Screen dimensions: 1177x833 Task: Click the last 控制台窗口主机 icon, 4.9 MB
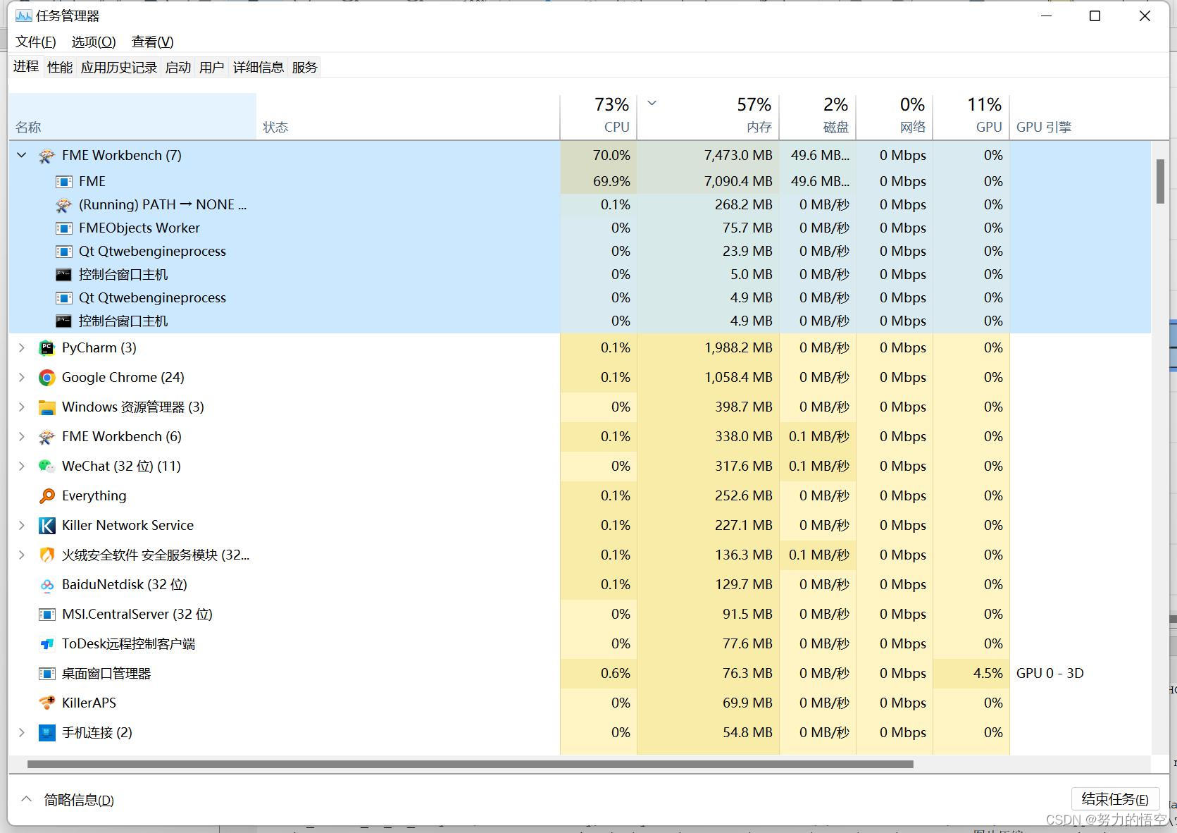coord(63,321)
